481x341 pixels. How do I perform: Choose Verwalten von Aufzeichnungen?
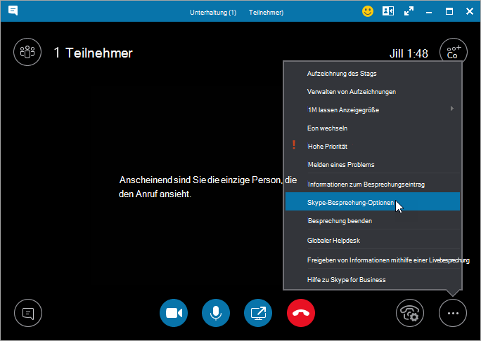pyautogui.click(x=373, y=92)
